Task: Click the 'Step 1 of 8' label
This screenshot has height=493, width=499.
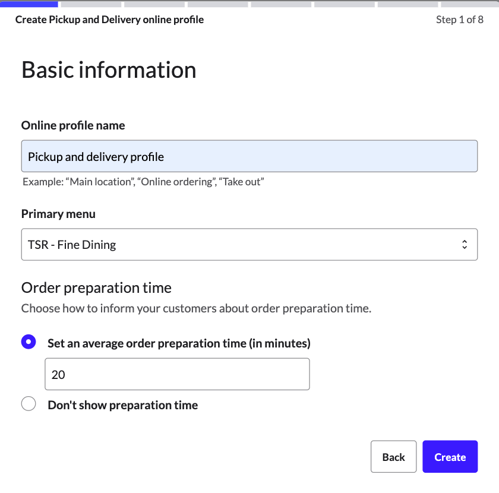Action: (x=461, y=20)
